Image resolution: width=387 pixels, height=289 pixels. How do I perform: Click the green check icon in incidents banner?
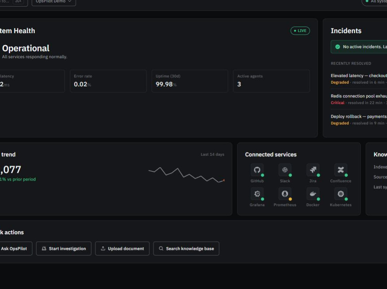point(337,47)
